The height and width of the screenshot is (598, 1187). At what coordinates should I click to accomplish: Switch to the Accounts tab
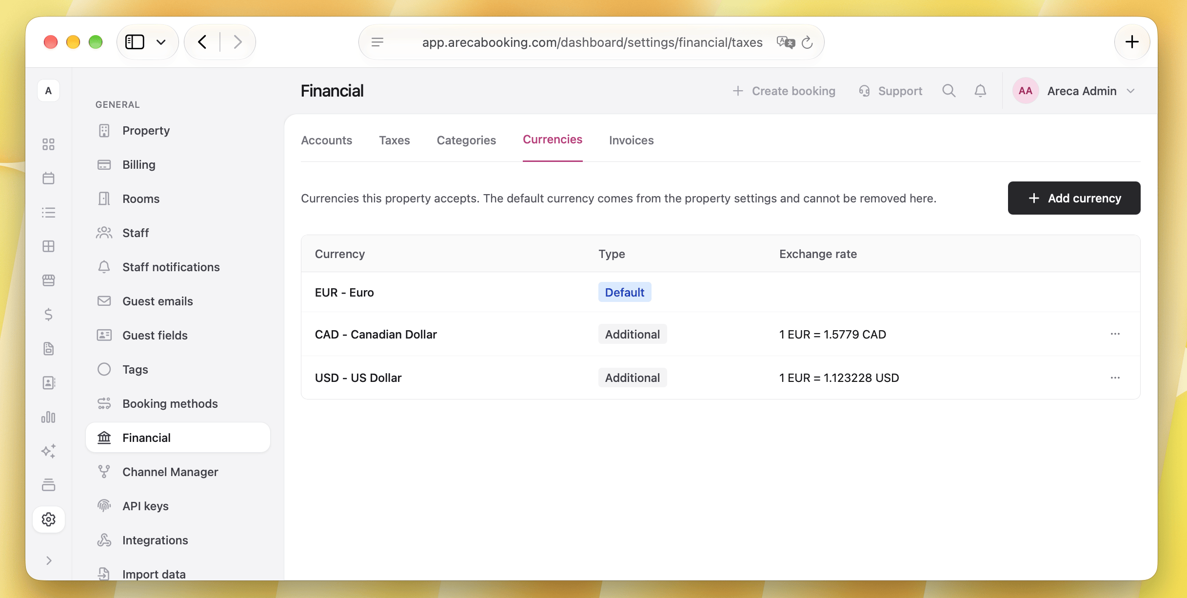click(x=326, y=140)
